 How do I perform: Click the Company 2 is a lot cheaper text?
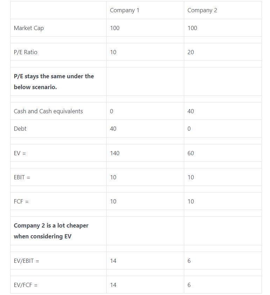click(x=51, y=231)
